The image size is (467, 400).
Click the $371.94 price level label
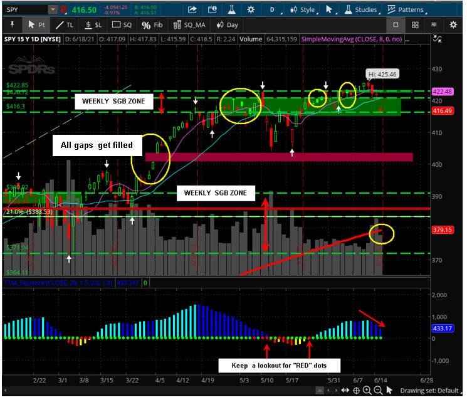(x=18, y=248)
